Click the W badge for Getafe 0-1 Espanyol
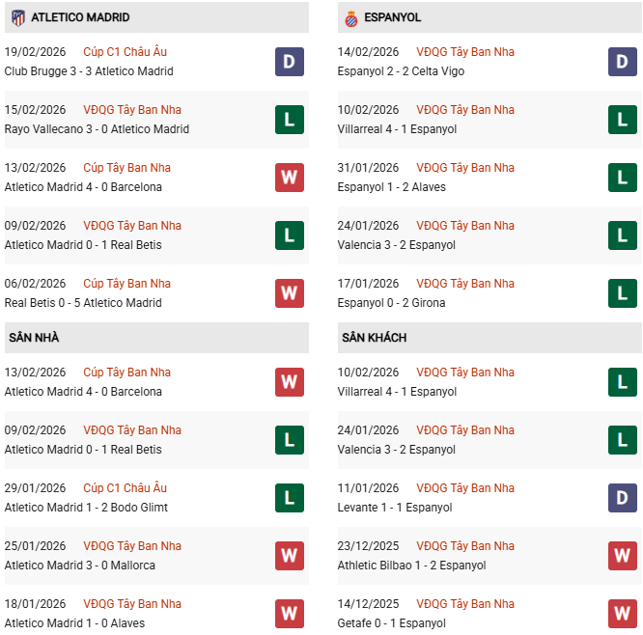 pyautogui.click(x=623, y=614)
